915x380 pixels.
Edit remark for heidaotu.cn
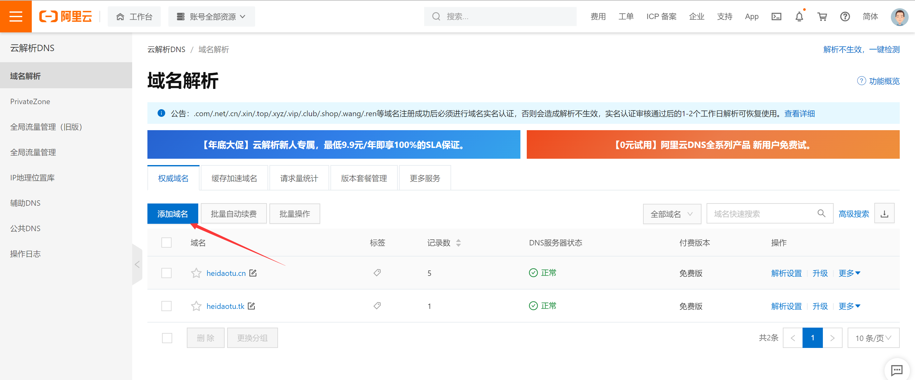click(253, 273)
